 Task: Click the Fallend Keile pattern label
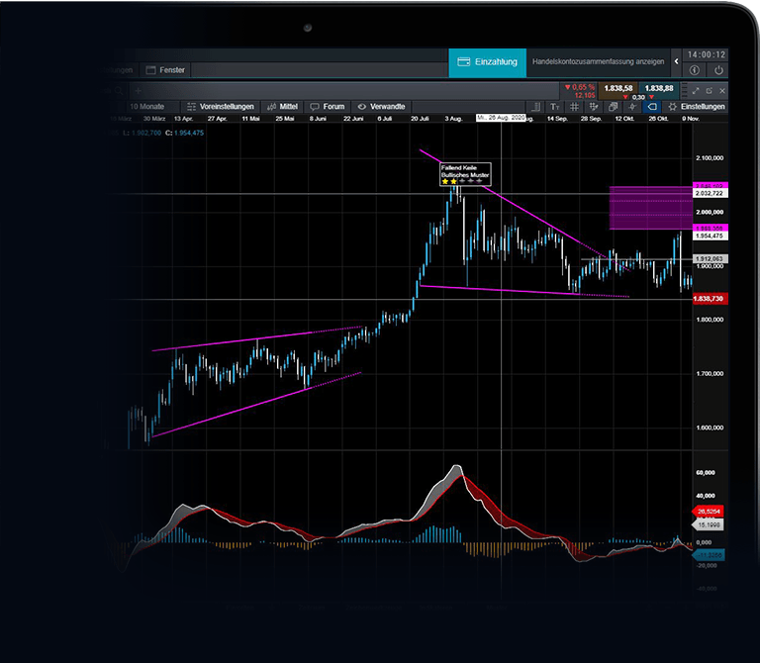[x=465, y=174]
